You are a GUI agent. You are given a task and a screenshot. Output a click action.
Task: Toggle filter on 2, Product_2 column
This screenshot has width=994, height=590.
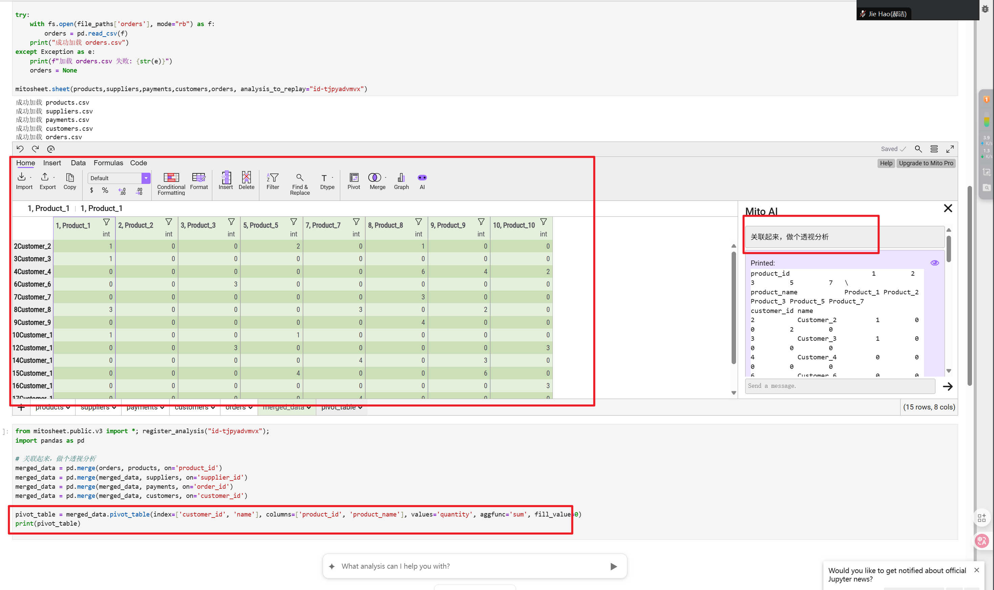coord(169,222)
